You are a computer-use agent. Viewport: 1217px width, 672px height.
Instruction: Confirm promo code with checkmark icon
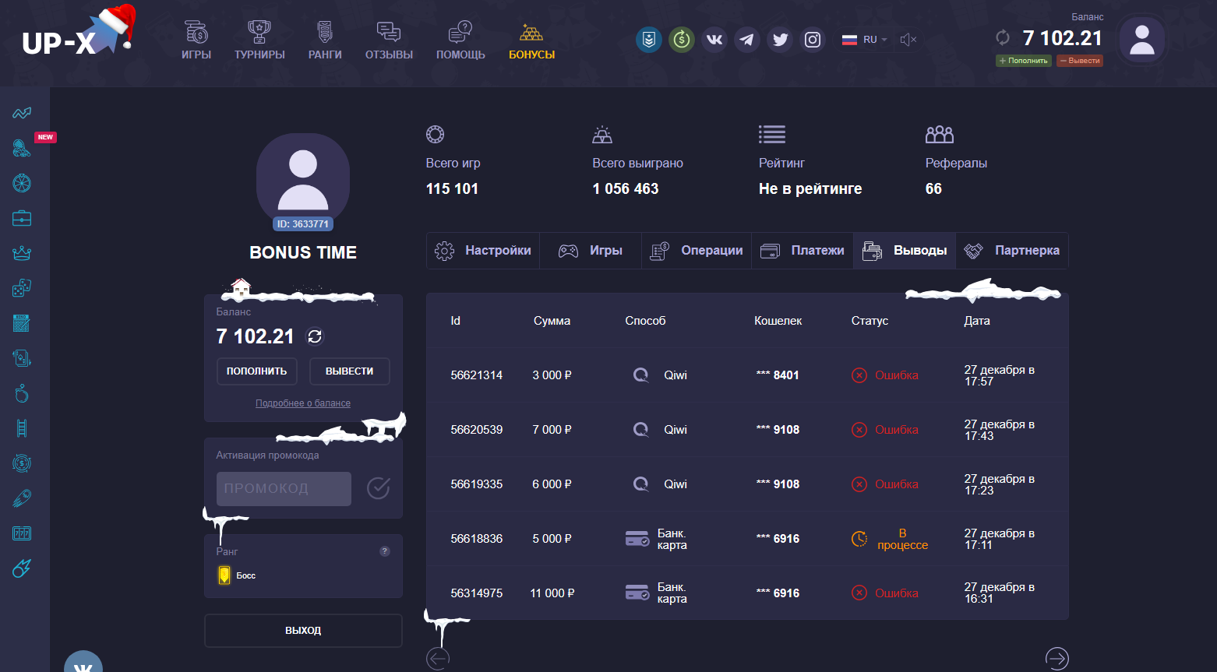[379, 488]
